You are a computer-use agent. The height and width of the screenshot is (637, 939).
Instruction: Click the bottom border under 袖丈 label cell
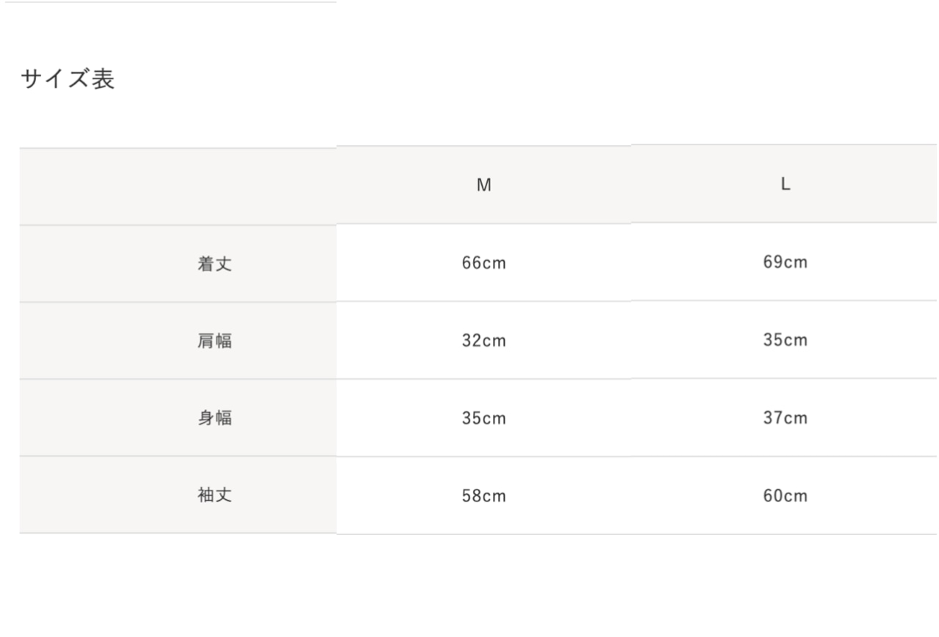178,533
